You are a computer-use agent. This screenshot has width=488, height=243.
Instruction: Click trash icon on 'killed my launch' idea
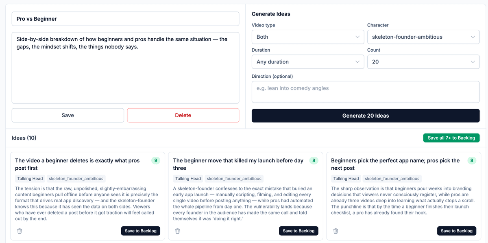pos(177,231)
